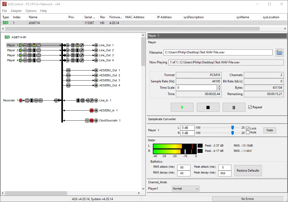Open the Adapter menu

(16, 11)
